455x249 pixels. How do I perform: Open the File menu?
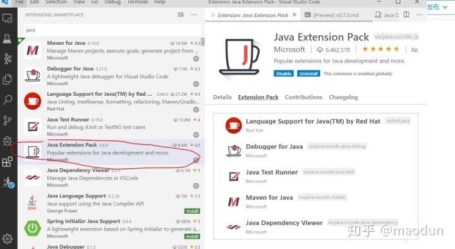tap(20, 2)
